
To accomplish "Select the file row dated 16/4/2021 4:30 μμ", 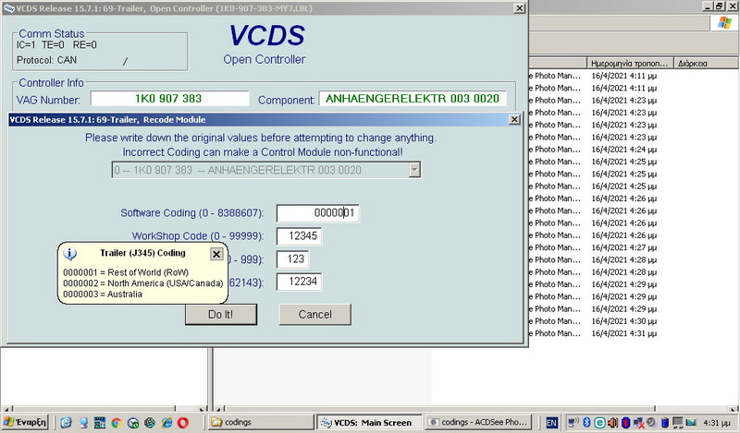I will coord(593,321).
